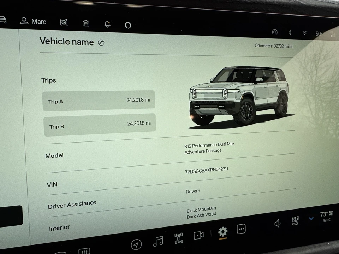Tap the VIN value 7PDSGCBAXRN042311
This screenshot has width=339, height=254.
click(x=206, y=170)
